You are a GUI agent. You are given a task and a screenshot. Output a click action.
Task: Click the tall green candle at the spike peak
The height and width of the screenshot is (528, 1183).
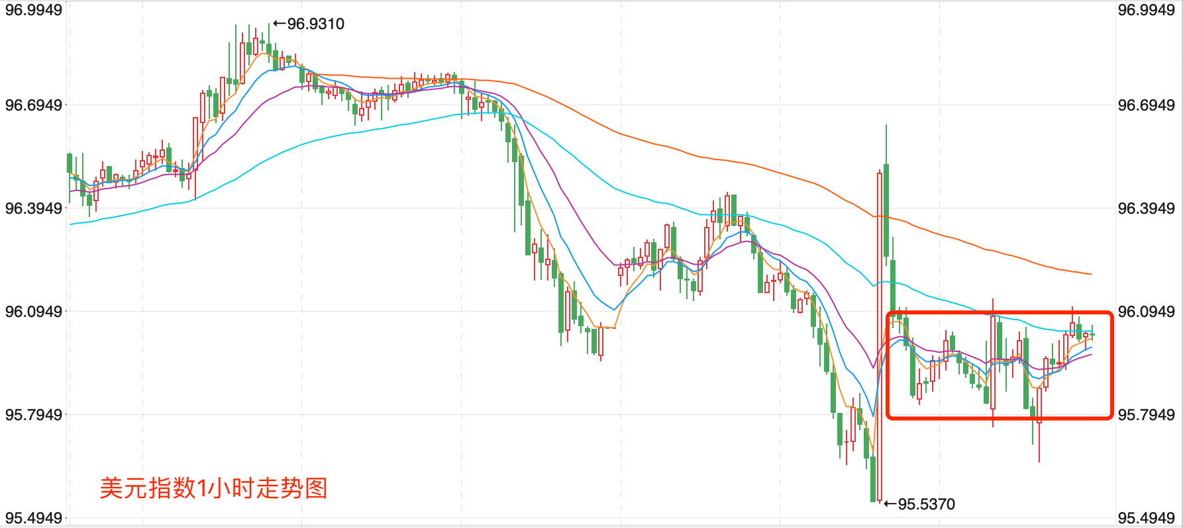click(x=886, y=210)
